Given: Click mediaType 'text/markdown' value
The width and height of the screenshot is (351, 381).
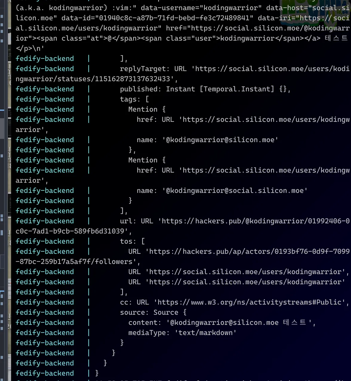Looking at the screenshot, I should (206, 333).
